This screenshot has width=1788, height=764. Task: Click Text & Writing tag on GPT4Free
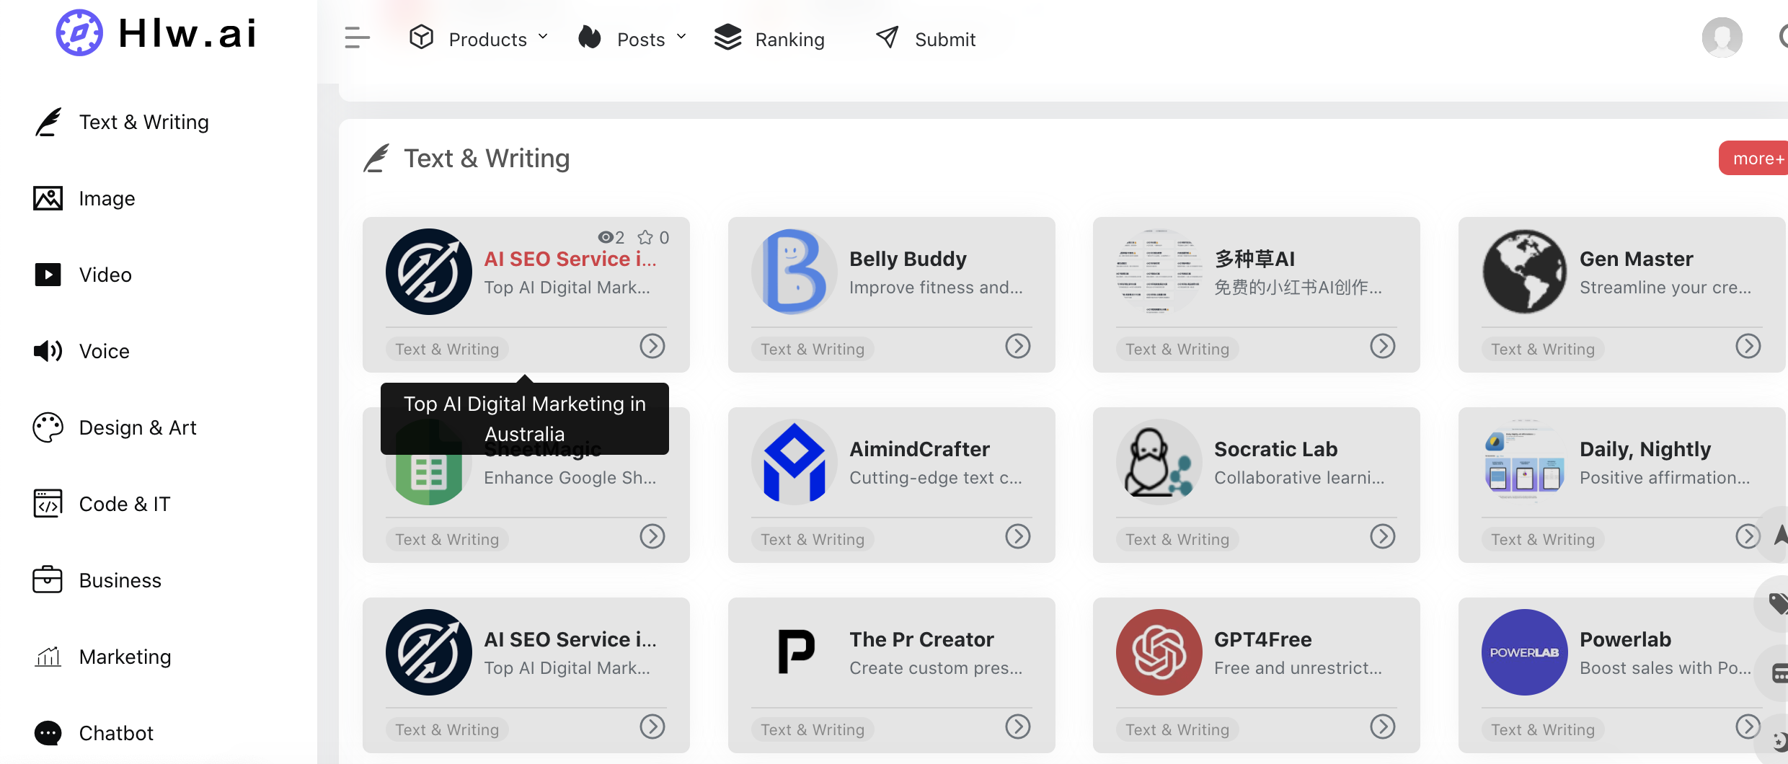point(1177,730)
